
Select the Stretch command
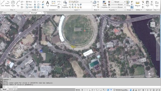[29, 7]
